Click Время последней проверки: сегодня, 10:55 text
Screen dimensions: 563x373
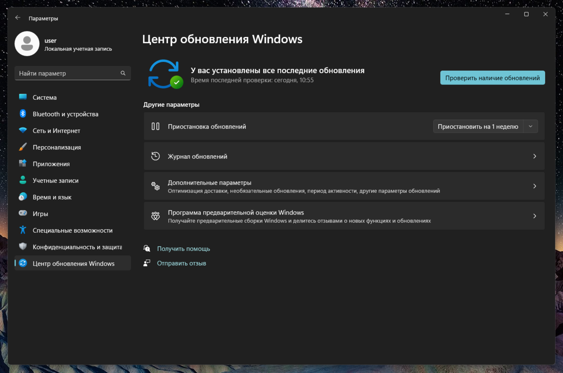click(x=252, y=81)
